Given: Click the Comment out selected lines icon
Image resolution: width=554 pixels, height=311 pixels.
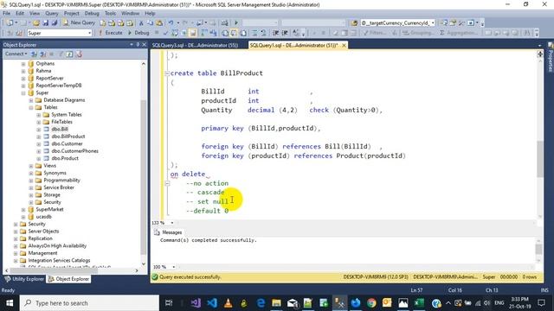Looking at the screenshot, I should (254, 33).
